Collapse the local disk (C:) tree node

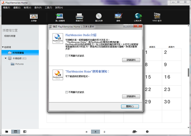[6, 58]
